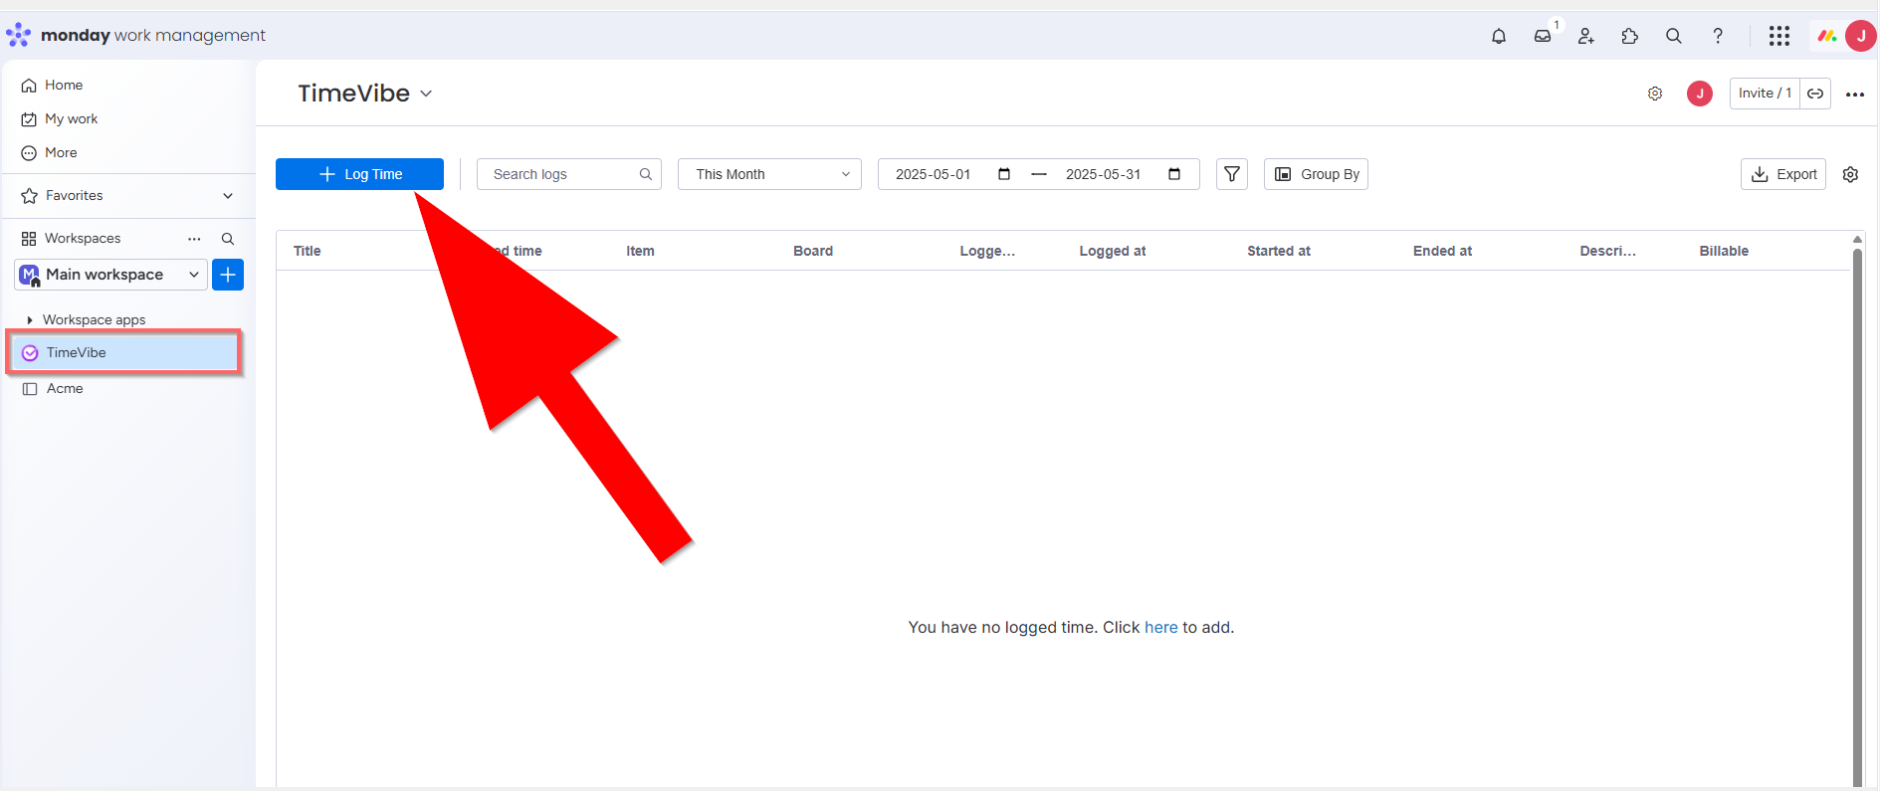Expand the Favorites section
The width and height of the screenshot is (1880, 791).
click(228, 196)
